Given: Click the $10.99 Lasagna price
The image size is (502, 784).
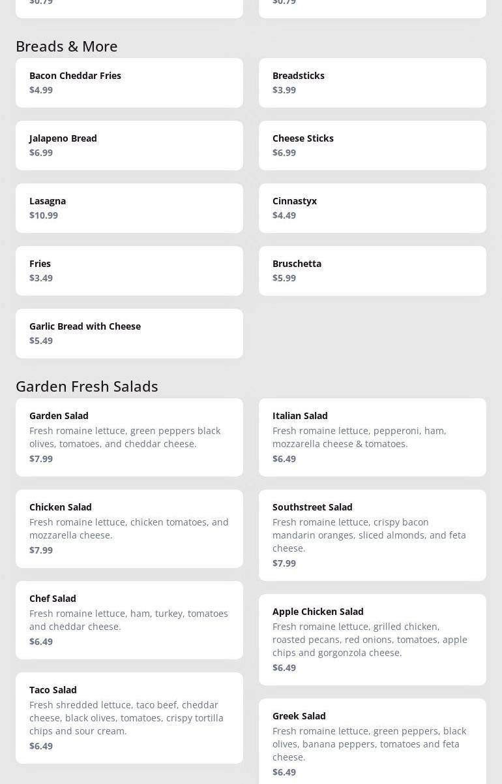Looking at the screenshot, I should pos(44,215).
